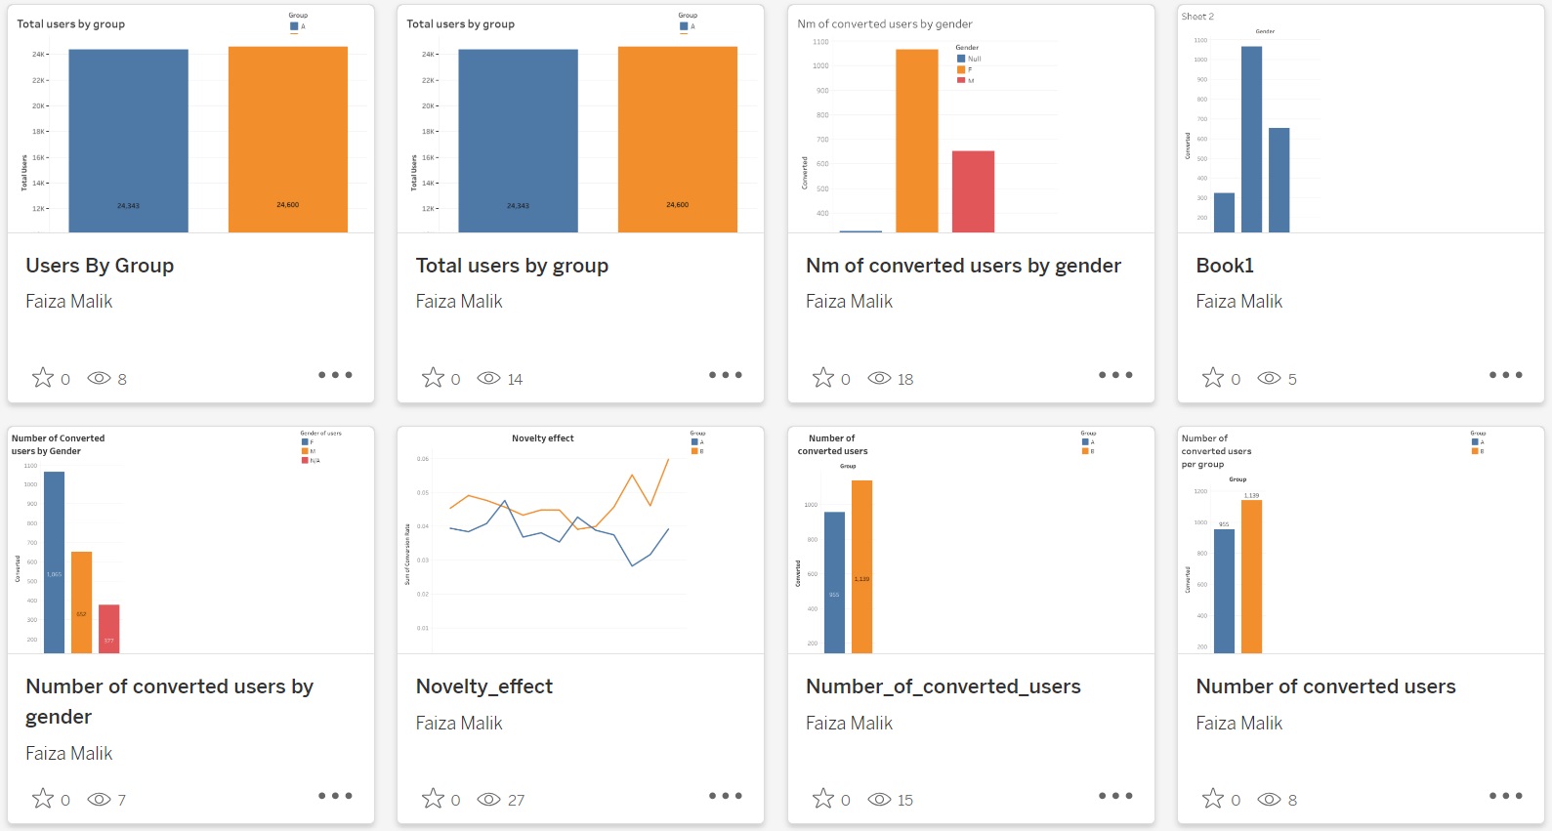
Task: Open the Novelty_effect workbook title link
Action: [483, 686]
